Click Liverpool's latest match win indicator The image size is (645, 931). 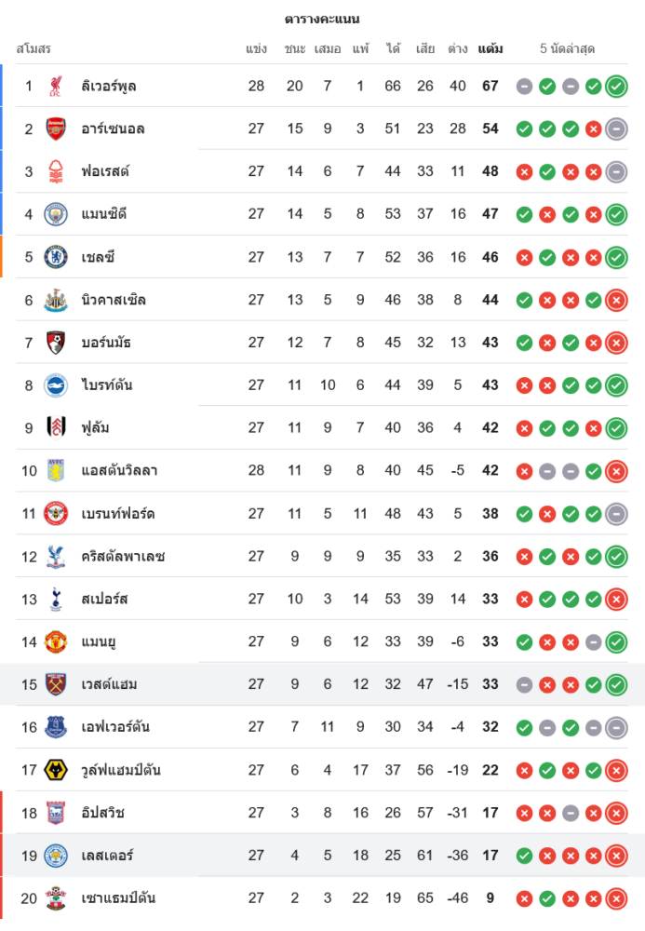(616, 87)
